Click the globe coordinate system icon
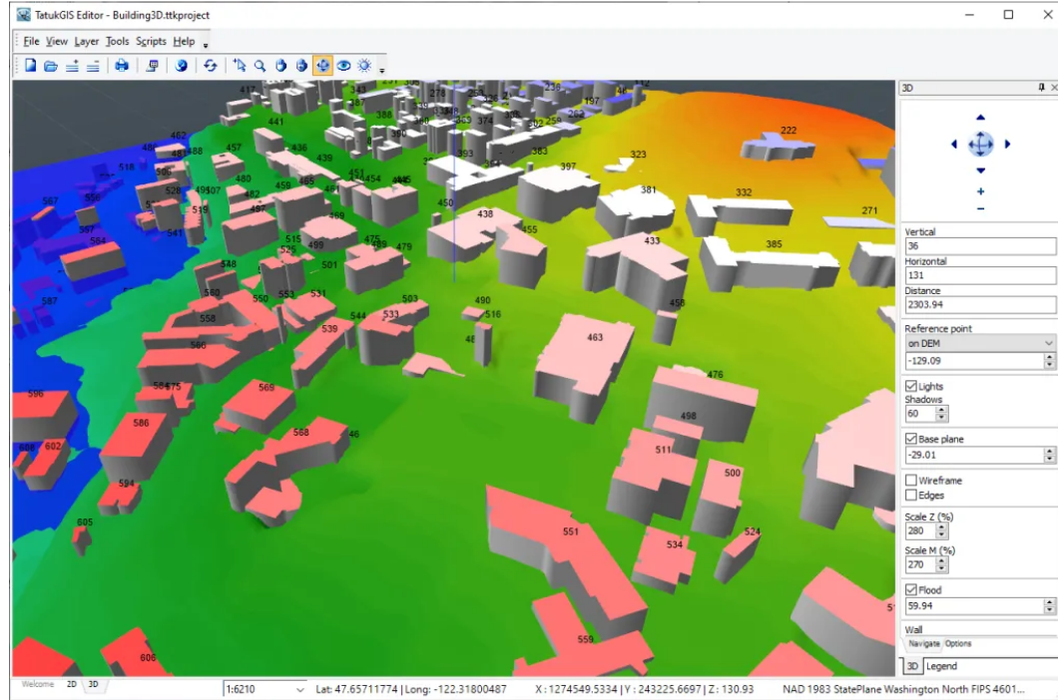Screen dimensions: 1058x700 pos(182,66)
